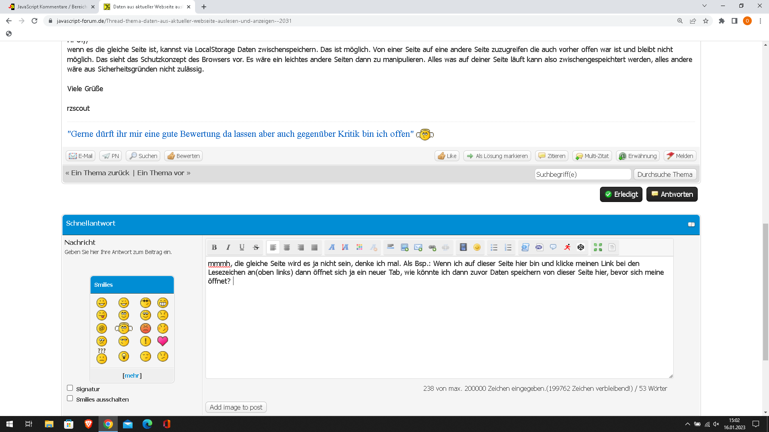The width and height of the screenshot is (769, 432).
Task: Click the Erledigt button
Action: [621, 194]
